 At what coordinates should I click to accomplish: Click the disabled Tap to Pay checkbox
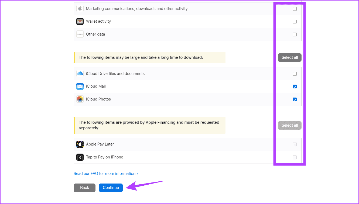pos(295,157)
